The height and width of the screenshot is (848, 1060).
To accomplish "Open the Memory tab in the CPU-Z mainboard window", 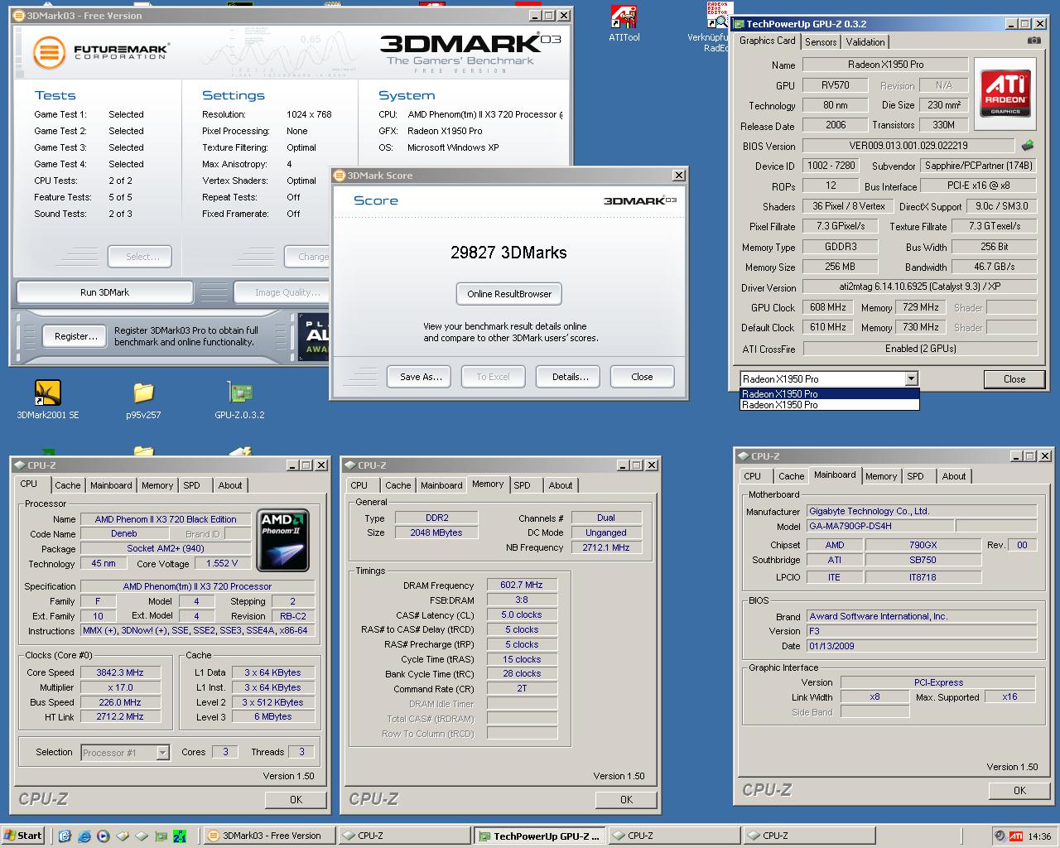I will (x=881, y=476).
